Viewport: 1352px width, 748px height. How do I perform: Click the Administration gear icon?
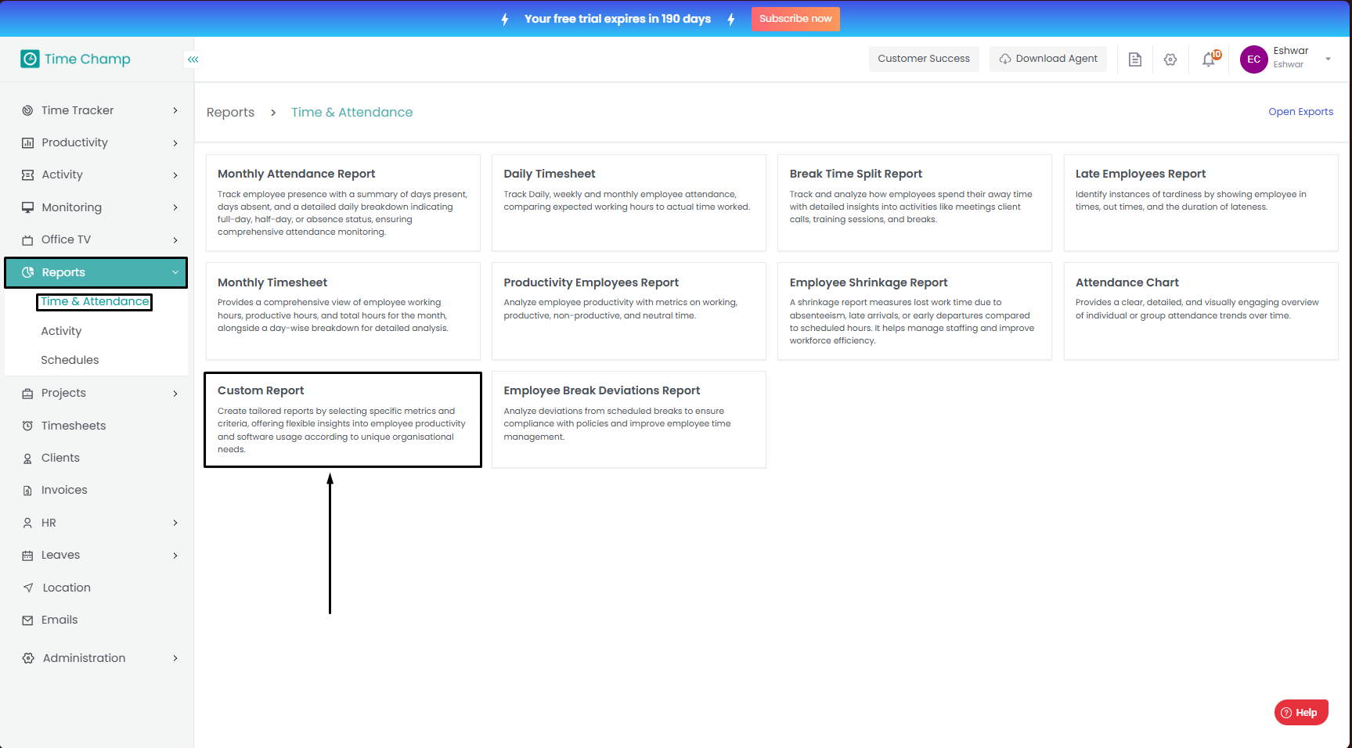[28, 658]
